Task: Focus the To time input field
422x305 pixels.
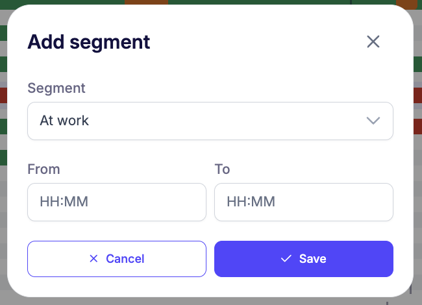Action: click(303, 202)
